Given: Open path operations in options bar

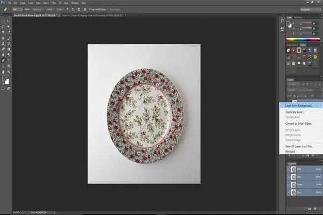Looking at the screenshot, I should pyautogui.click(x=68, y=10).
